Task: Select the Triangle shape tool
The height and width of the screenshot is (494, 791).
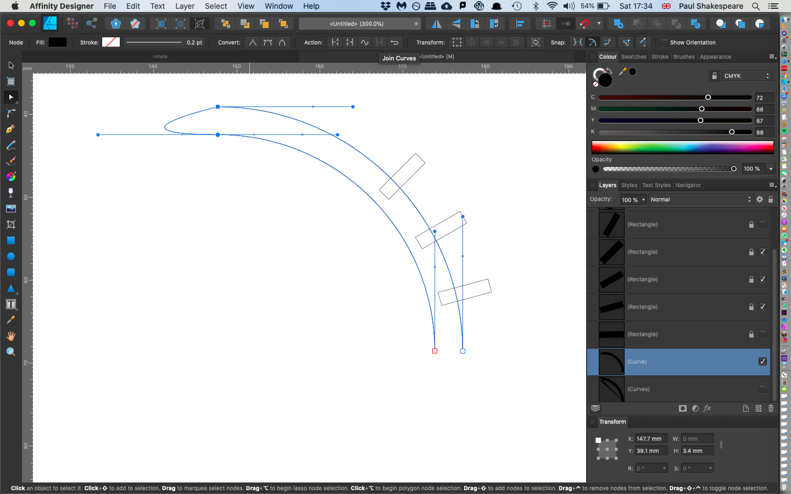Action: [x=11, y=288]
